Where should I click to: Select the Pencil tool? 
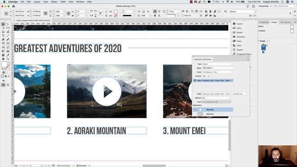click(8, 39)
